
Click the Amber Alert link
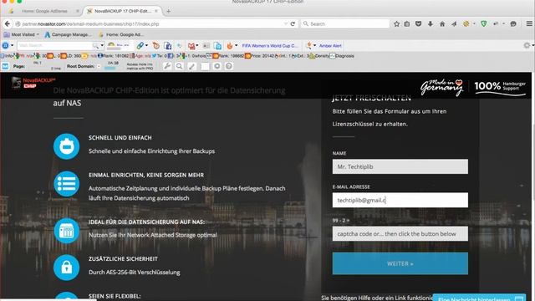pos(330,45)
